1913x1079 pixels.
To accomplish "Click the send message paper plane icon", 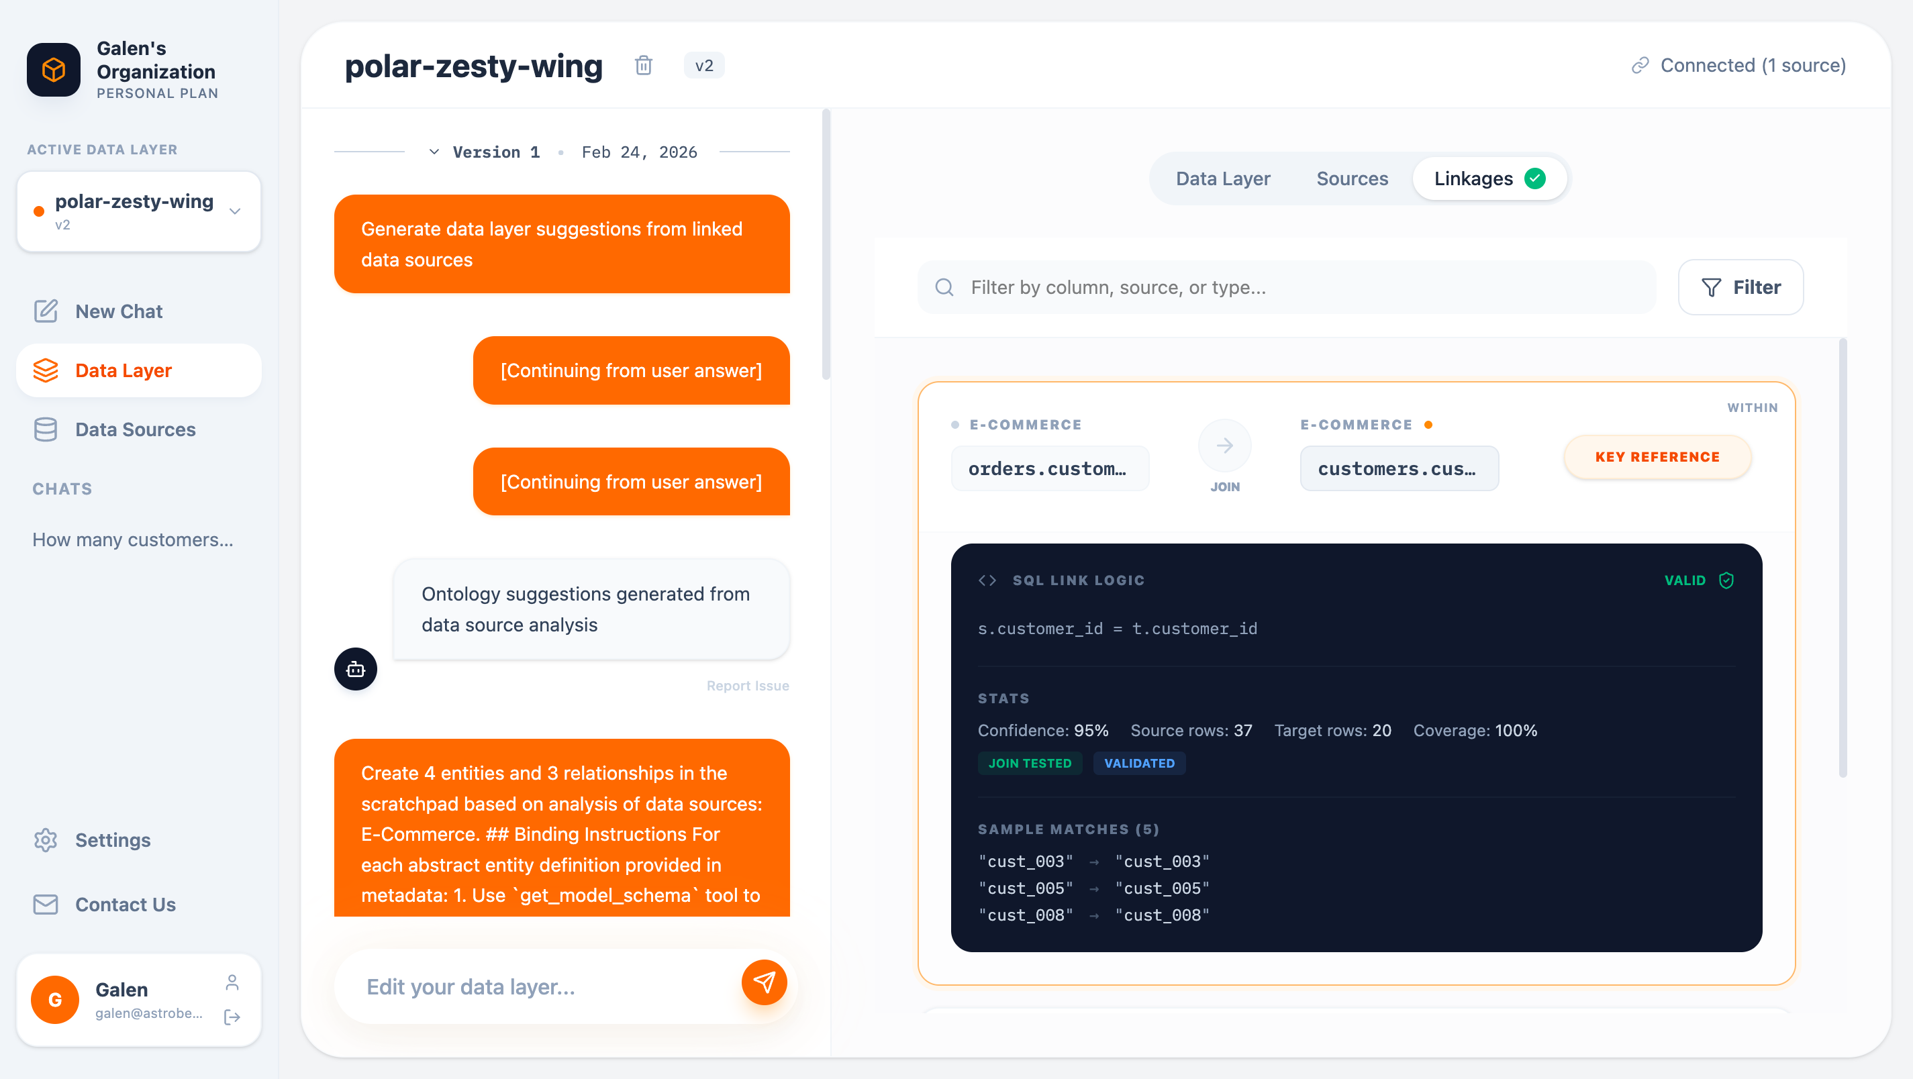I will click(x=763, y=982).
